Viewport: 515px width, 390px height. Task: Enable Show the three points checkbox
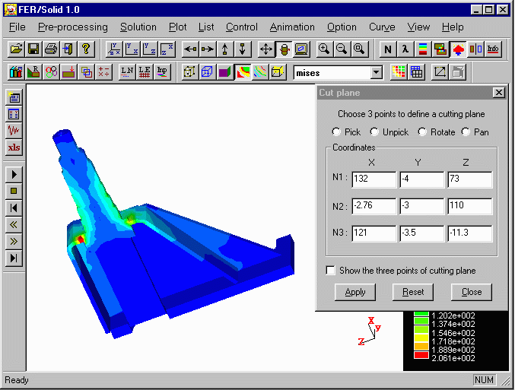[330, 271]
